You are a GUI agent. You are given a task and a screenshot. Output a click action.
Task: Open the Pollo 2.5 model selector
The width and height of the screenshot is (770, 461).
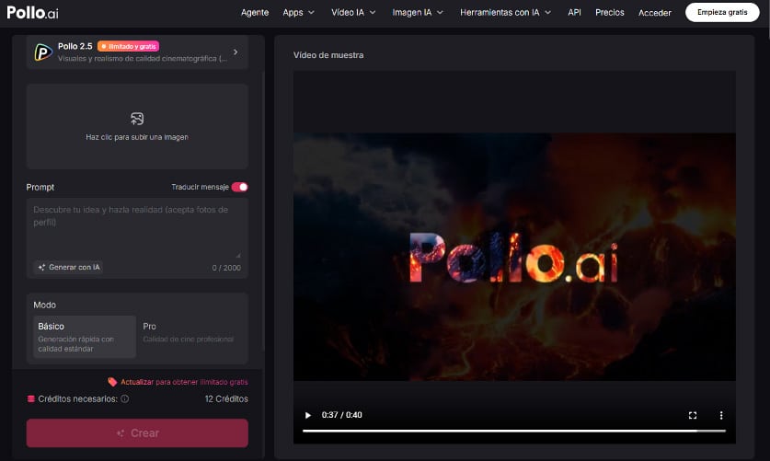(137, 52)
